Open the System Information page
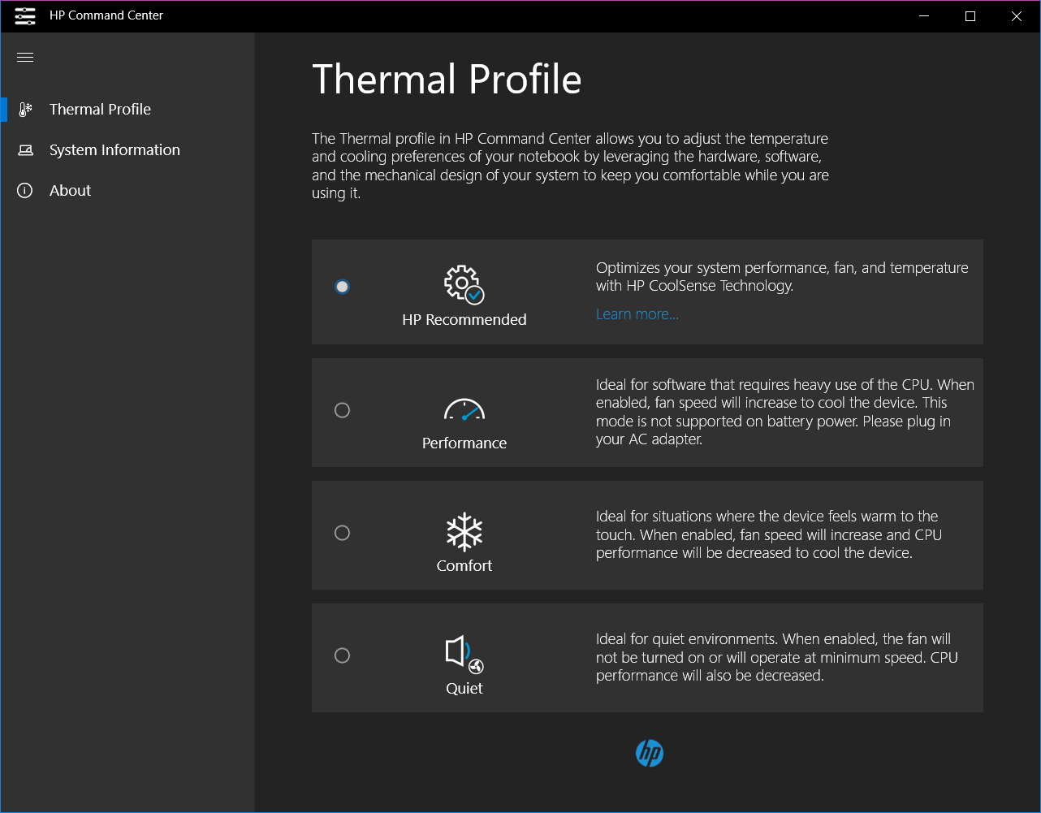Screen dimensions: 1041x813 pos(114,150)
